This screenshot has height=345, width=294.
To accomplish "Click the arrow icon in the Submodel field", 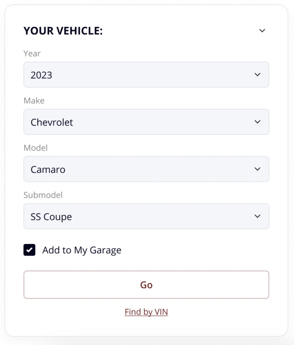I will tap(257, 216).
